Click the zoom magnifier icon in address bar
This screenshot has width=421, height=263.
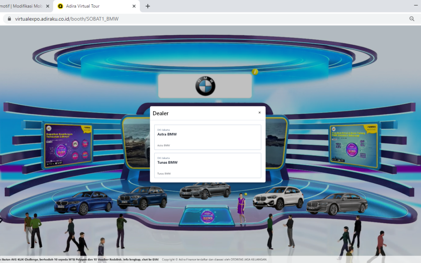pos(412,19)
